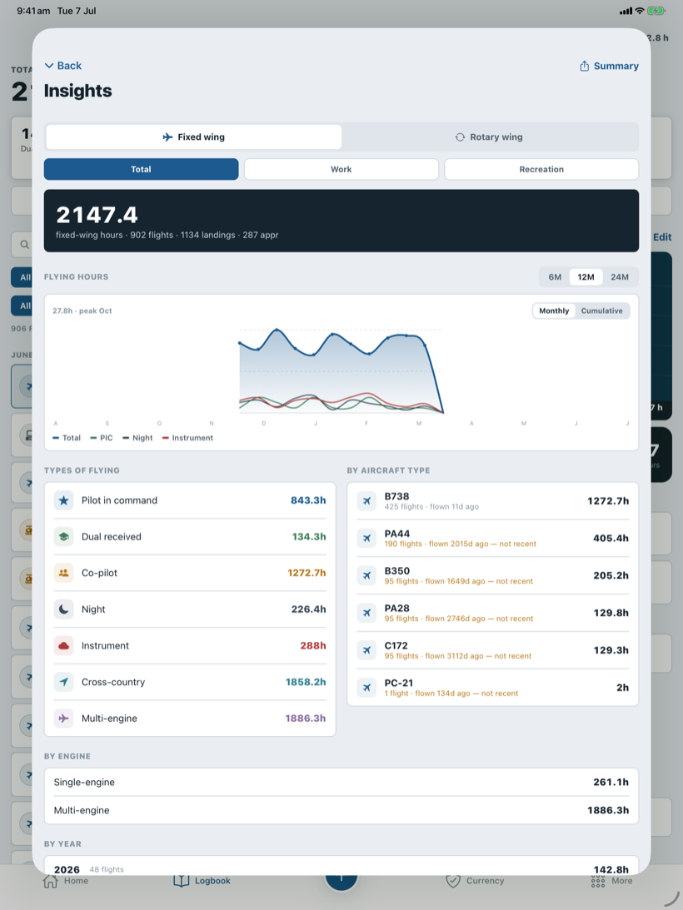Tap the round blue add button
Image resolution: width=683 pixels, height=910 pixels.
(341, 883)
